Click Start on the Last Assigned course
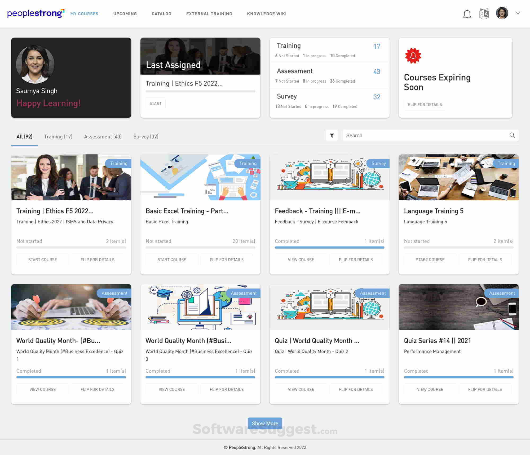Viewport: 530px width, 455px height. point(156,103)
